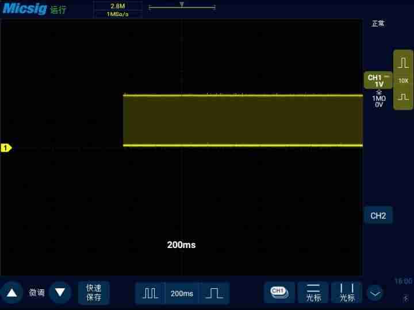Toggle the 运行 run/stop status
Screen dimensions: 414x310
click(x=58, y=10)
